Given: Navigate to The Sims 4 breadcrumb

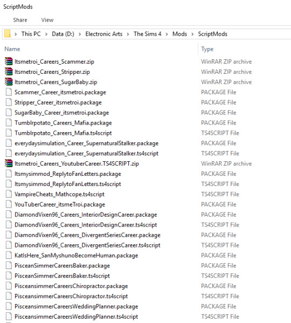Looking at the screenshot, I should pyautogui.click(x=148, y=34).
